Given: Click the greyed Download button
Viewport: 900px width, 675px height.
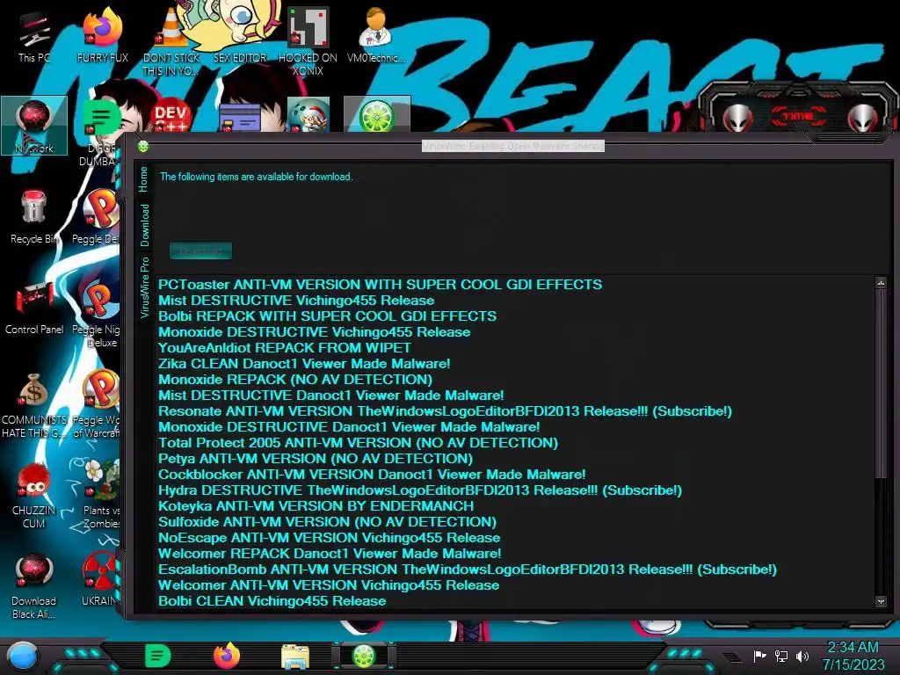Looking at the screenshot, I should click(x=201, y=250).
